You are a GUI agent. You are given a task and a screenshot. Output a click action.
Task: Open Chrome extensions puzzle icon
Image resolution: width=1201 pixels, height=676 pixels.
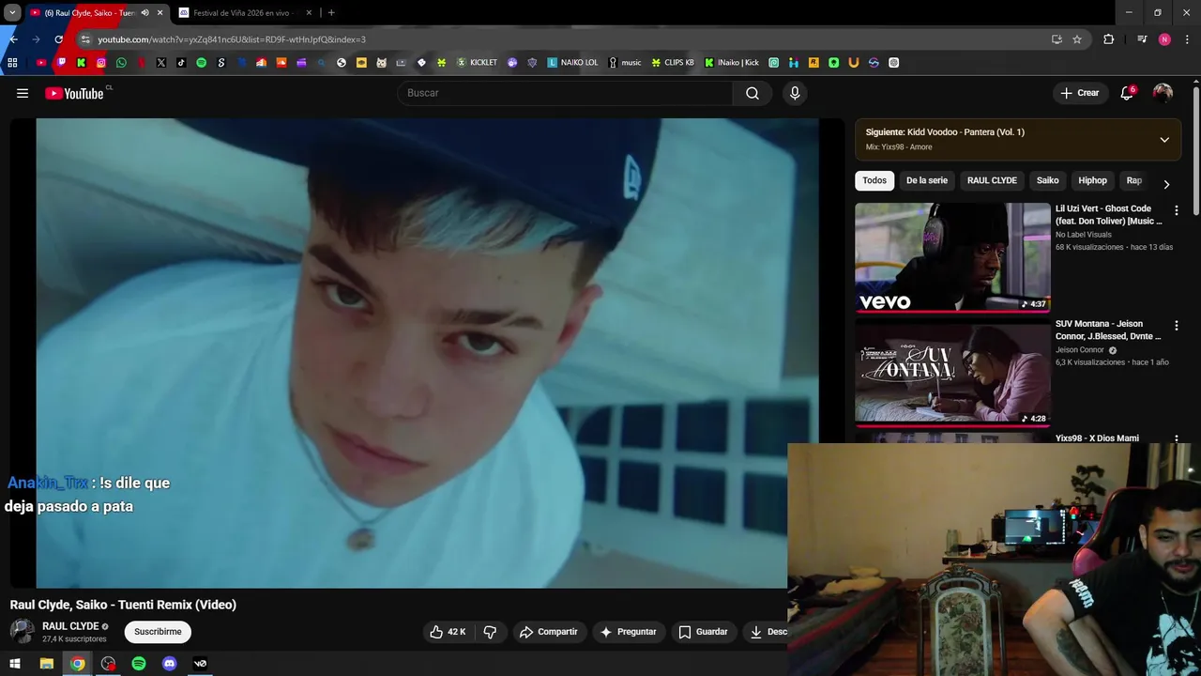1109,39
